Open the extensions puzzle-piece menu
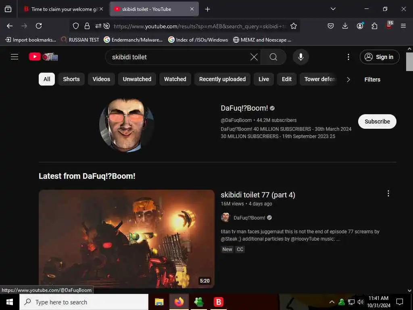 pyautogui.click(x=374, y=26)
